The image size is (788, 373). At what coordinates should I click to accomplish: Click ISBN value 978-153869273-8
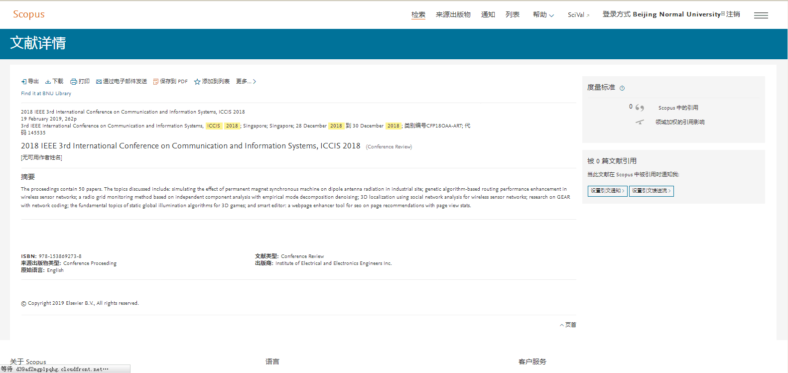coord(60,256)
